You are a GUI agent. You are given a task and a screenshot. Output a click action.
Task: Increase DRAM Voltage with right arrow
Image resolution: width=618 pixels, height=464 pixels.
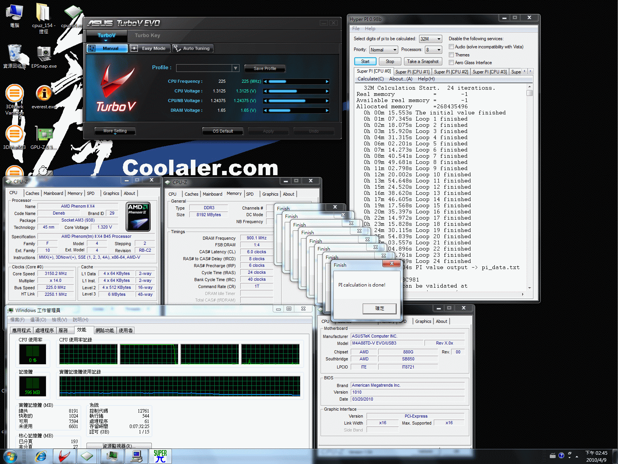(x=327, y=111)
